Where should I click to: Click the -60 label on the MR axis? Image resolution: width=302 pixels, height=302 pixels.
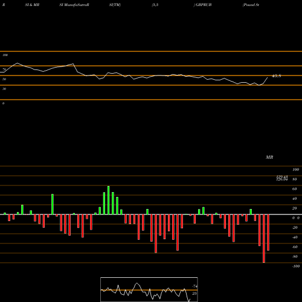295,247
